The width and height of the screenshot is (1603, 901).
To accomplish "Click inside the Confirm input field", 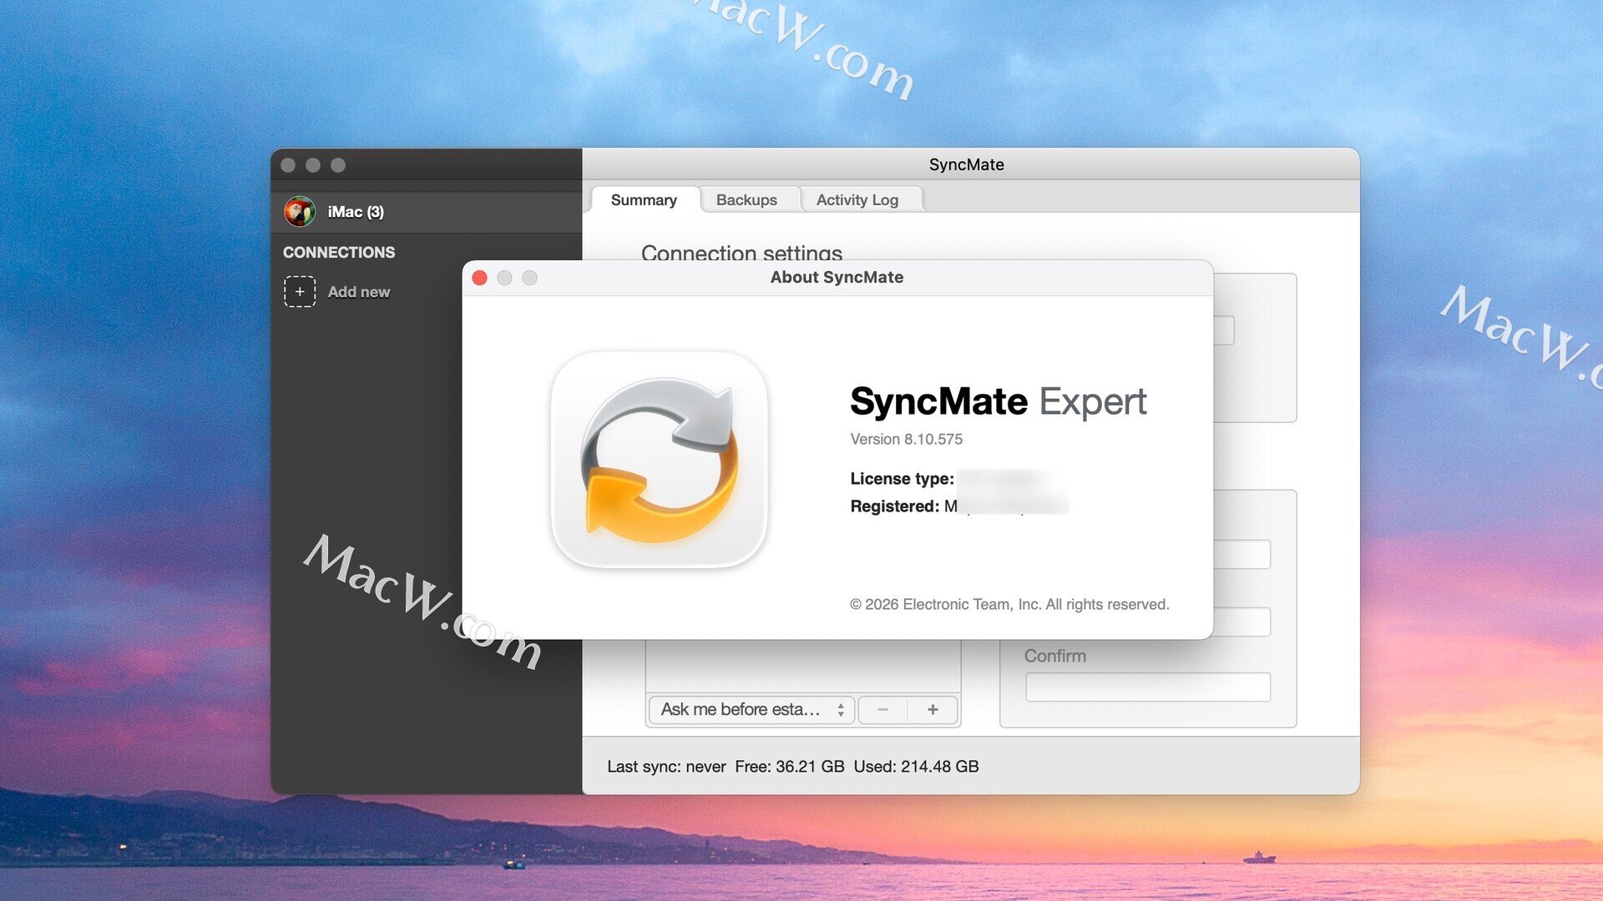I will click(1147, 687).
